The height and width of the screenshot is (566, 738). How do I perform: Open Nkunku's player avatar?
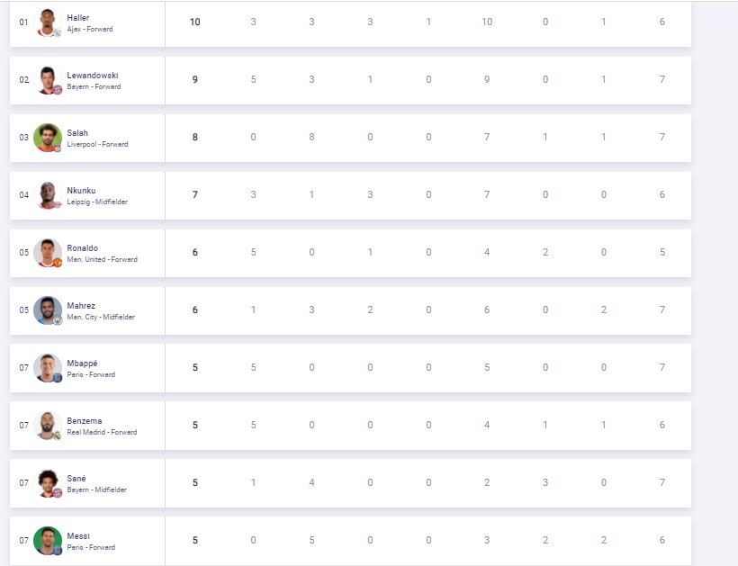[48, 195]
